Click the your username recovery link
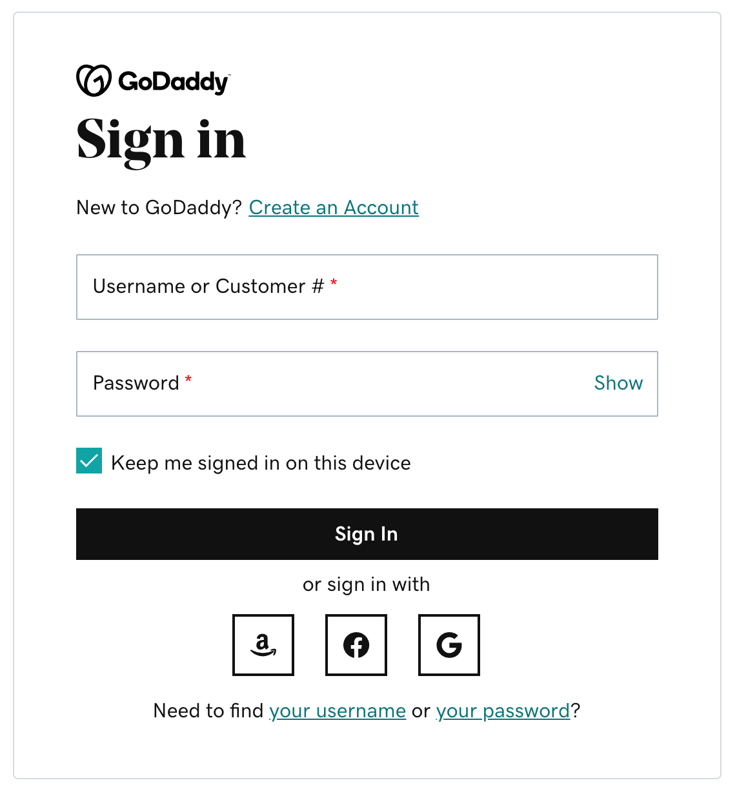 337,711
